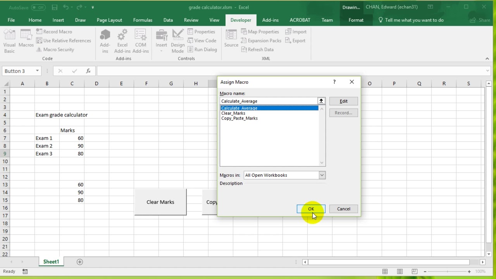Click the Macros icon in Code group
The image size is (496, 279).
pyautogui.click(x=26, y=35)
